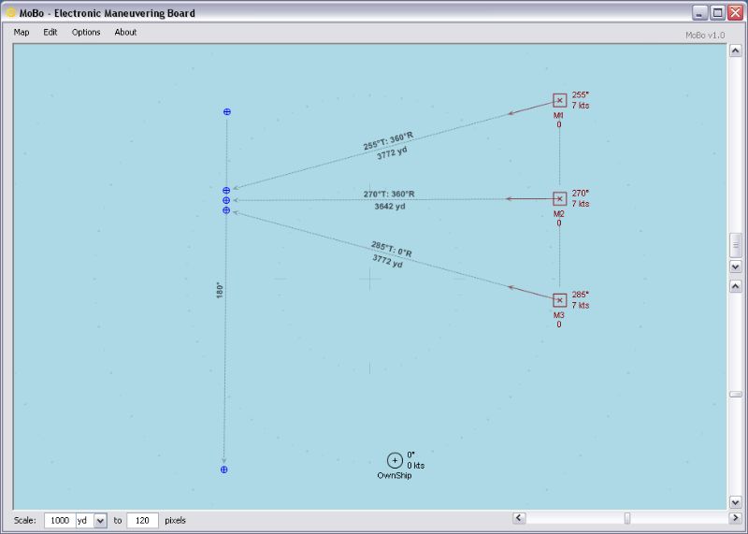Click the M2 course label 270°
The height and width of the screenshot is (534, 748).
[x=580, y=194]
